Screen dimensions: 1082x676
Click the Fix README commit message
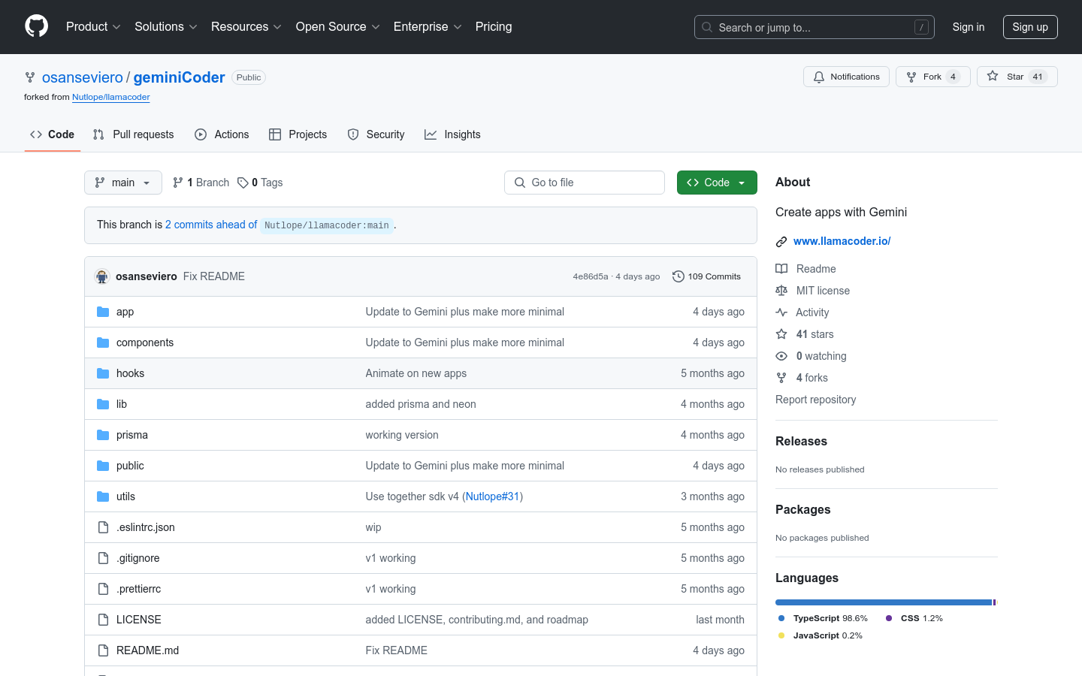coord(214,276)
